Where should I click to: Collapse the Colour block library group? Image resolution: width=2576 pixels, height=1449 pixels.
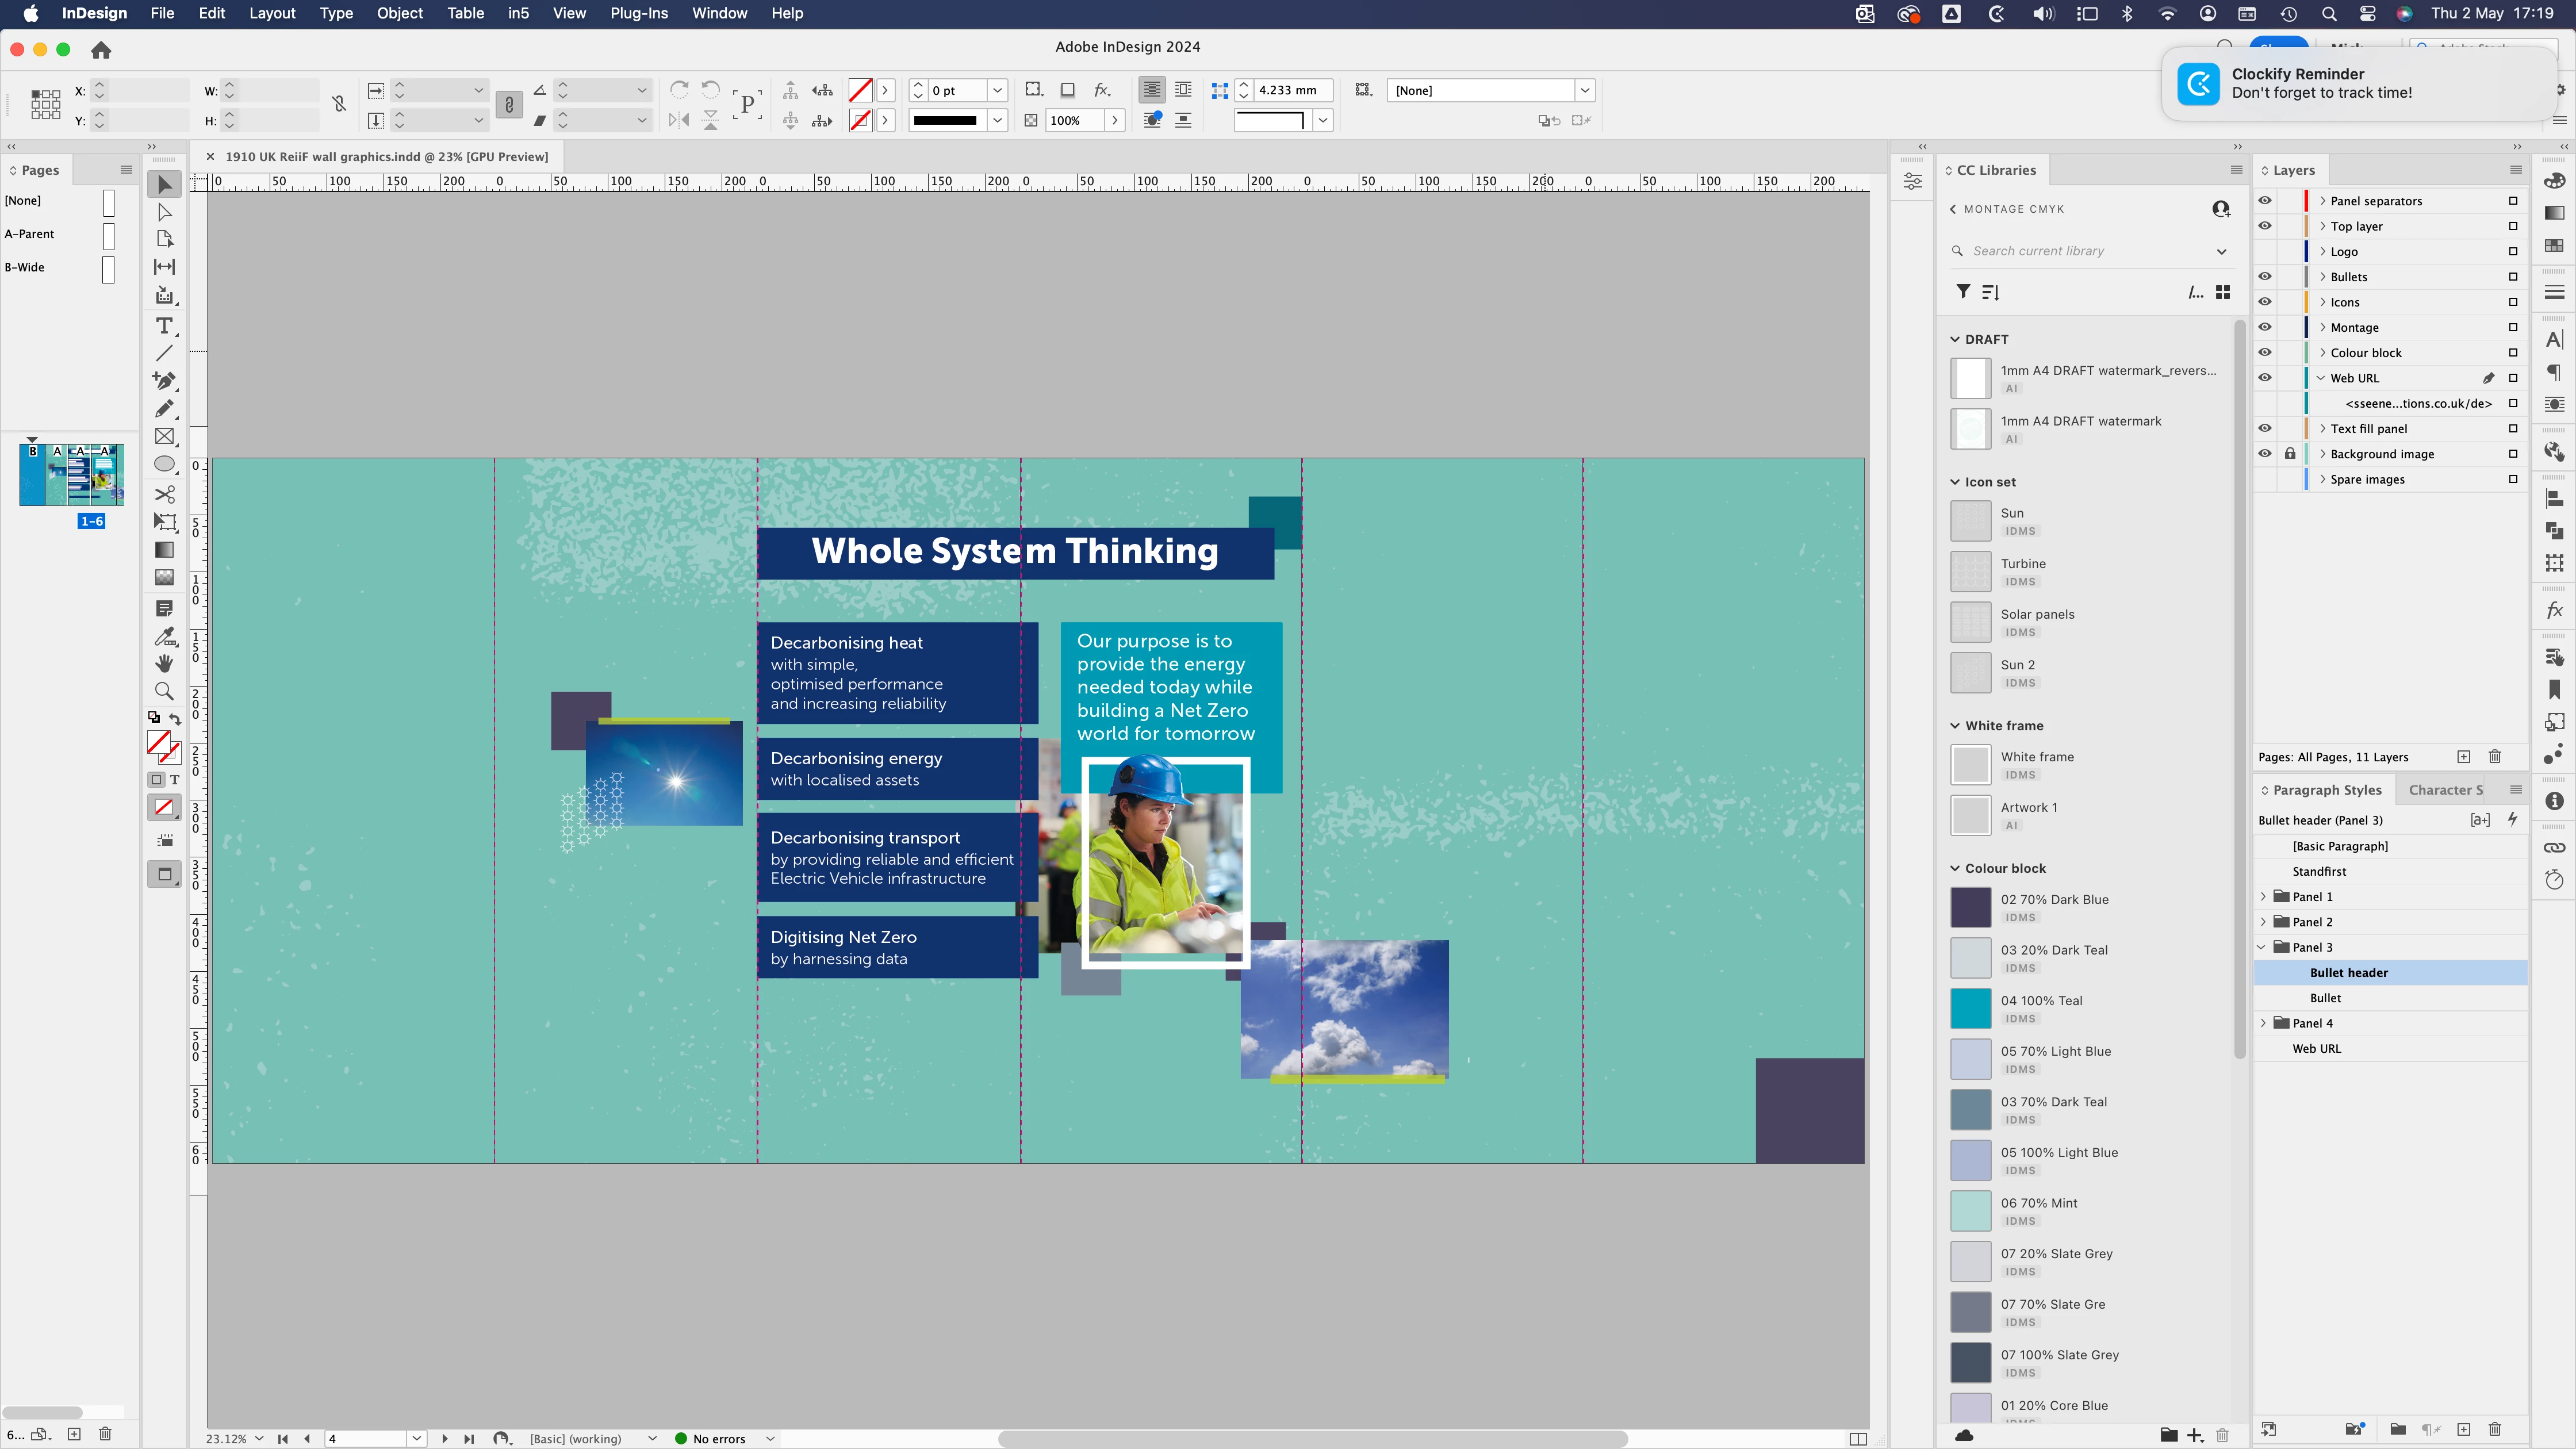pyautogui.click(x=1955, y=868)
